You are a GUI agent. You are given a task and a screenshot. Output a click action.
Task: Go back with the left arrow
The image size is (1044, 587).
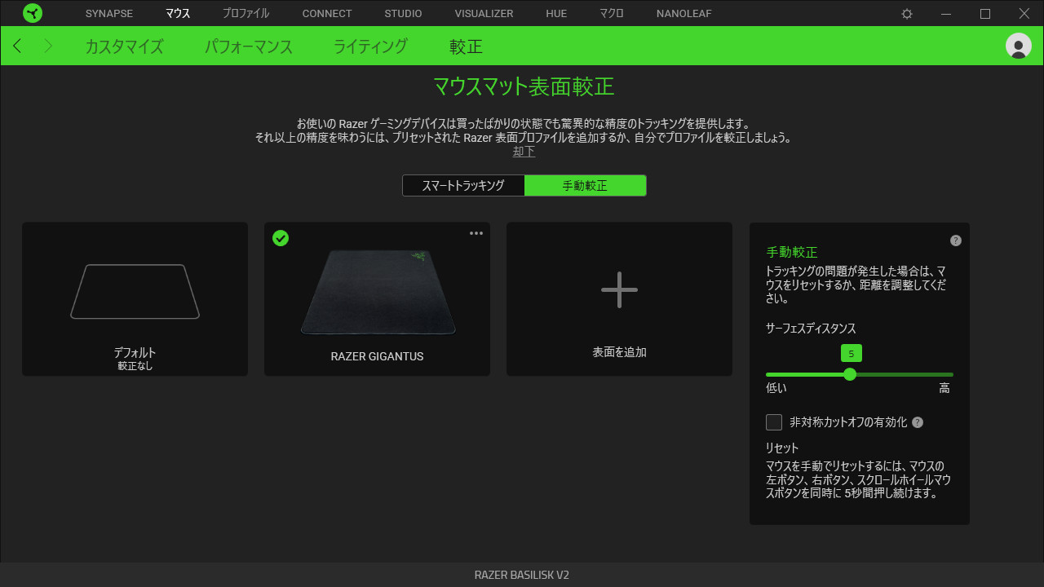(17, 46)
